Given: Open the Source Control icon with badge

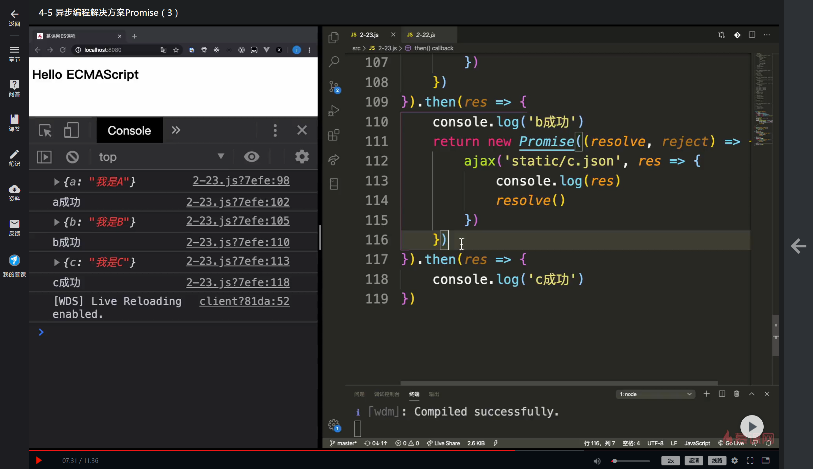Looking at the screenshot, I should pyautogui.click(x=334, y=86).
